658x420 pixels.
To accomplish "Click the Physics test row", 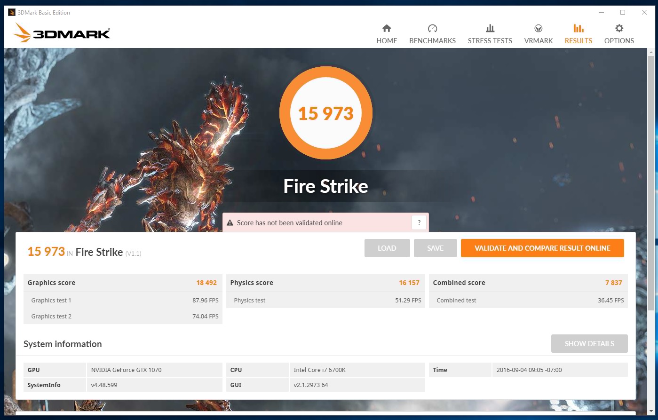I will click(x=325, y=300).
